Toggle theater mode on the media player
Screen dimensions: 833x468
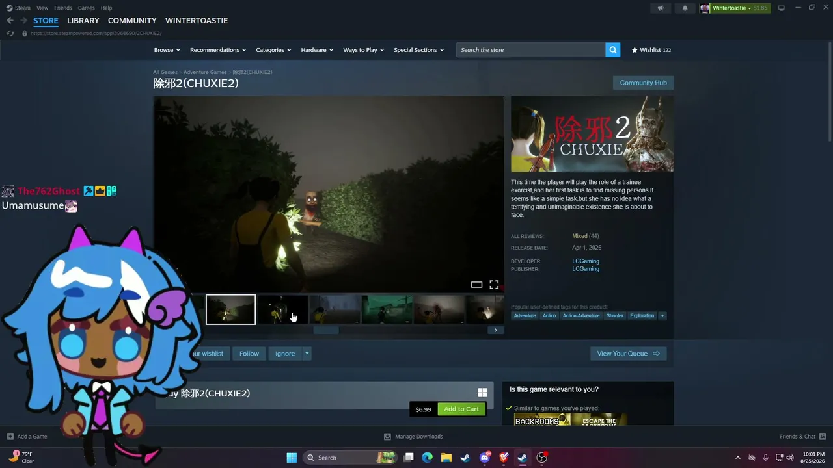point(476,285)
